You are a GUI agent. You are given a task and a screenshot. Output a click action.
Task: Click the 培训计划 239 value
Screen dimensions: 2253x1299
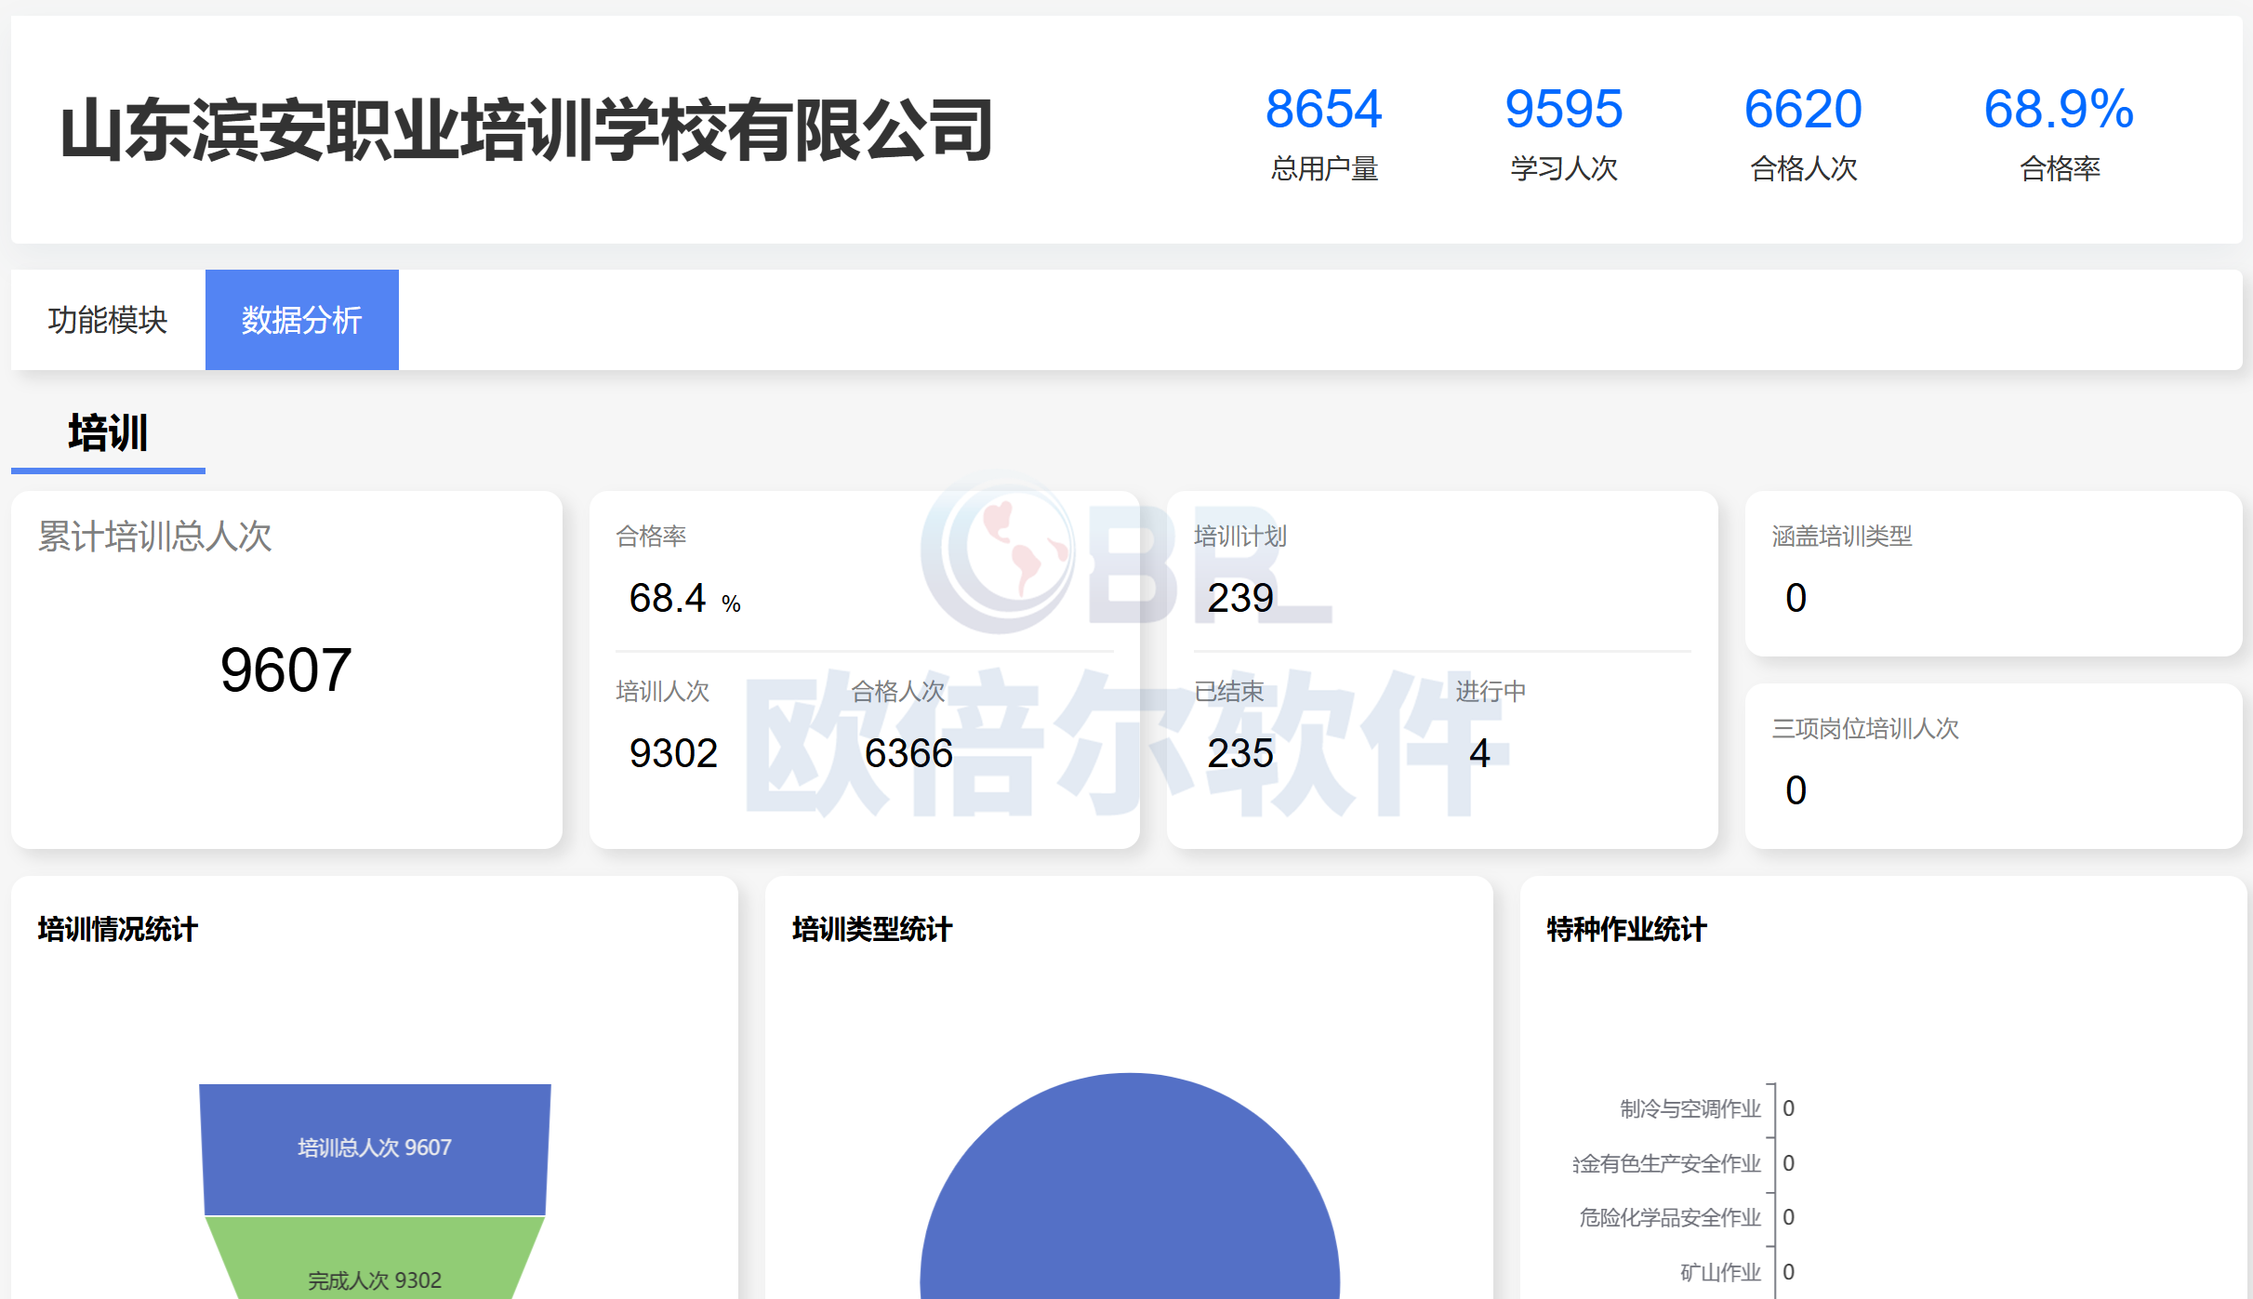point(1239,597)
